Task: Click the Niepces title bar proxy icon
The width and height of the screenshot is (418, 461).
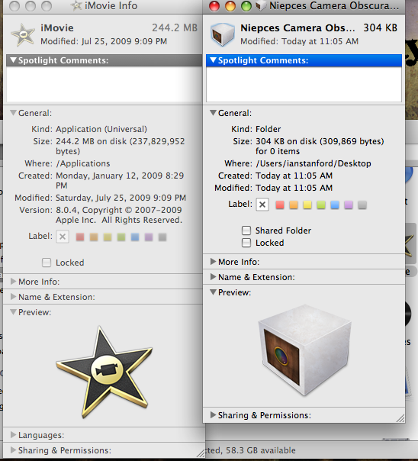Action: coord(260,5)
